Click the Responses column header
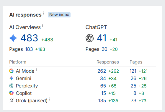Screen dimensions: 165x112 108,62
